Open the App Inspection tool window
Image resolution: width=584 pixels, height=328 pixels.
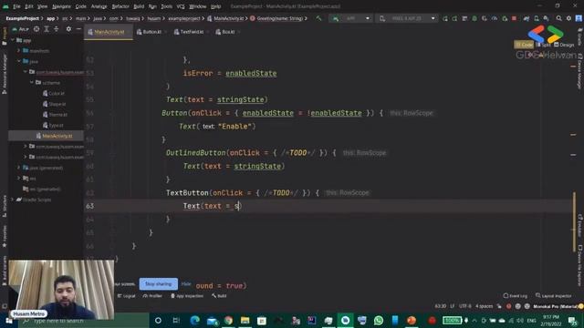click(187, 296)
